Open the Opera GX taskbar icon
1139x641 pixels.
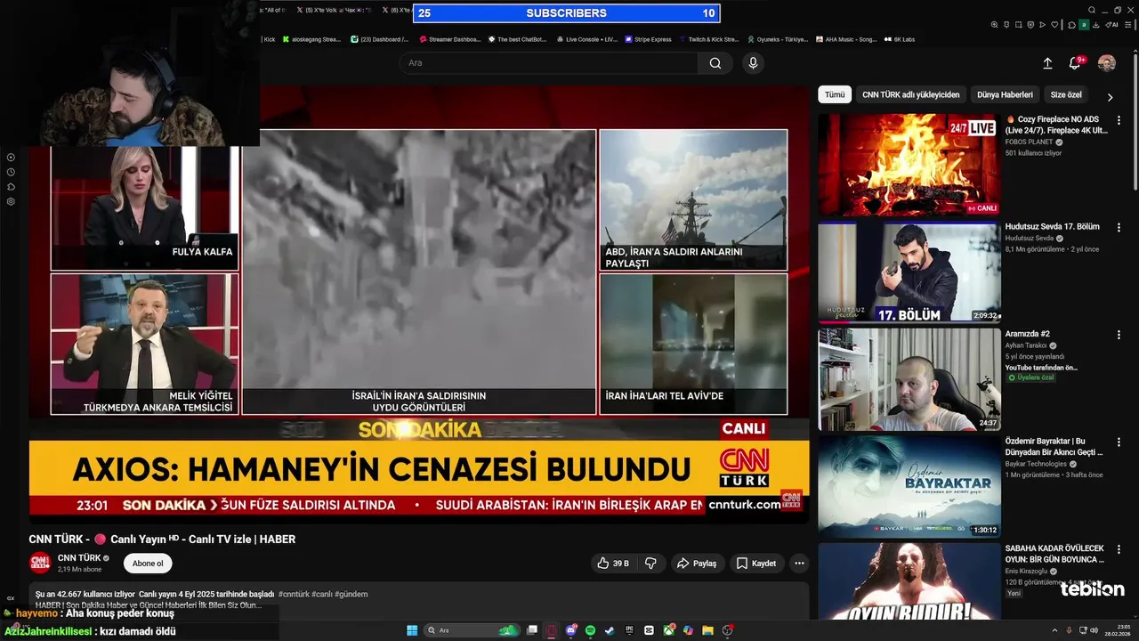[x=552, y=630]
